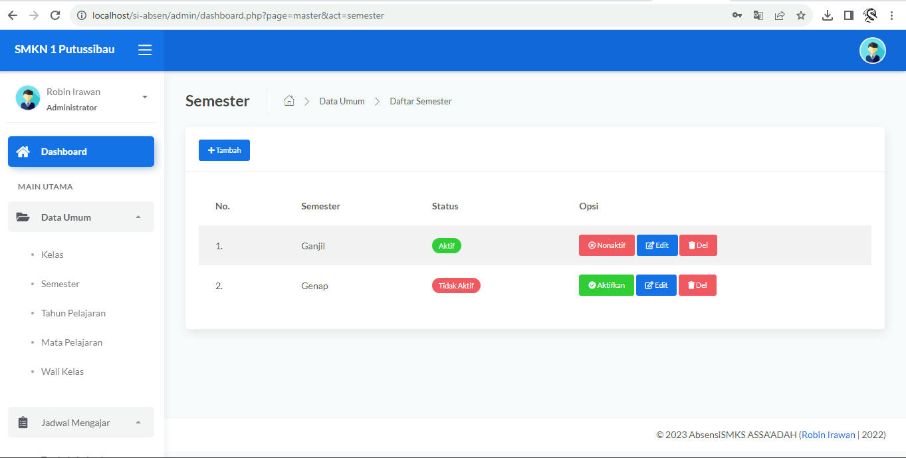The height and width of the screenshot is (458, 906).
Task: Open Tahun Pelajaran from the sidebar
Action: [73, 312]
